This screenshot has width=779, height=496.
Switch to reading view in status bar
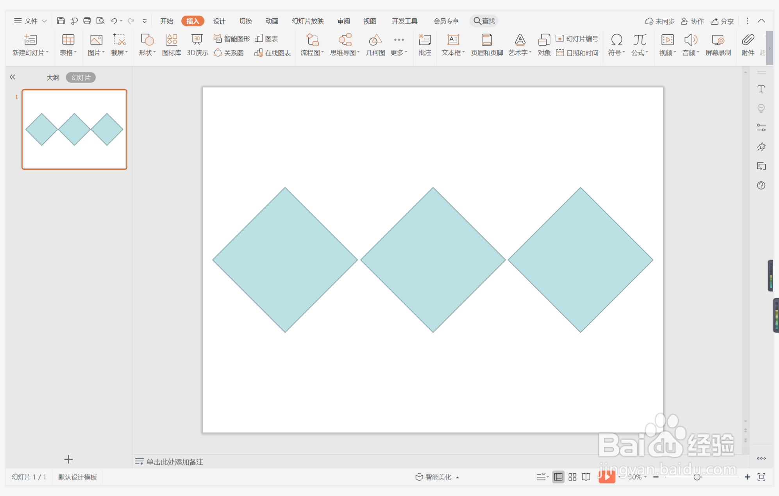(586, 477)
